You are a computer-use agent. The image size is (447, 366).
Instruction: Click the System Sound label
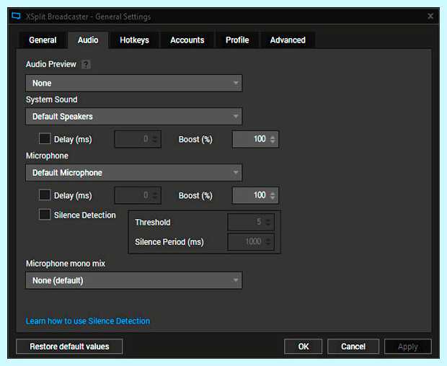point(52,99)
